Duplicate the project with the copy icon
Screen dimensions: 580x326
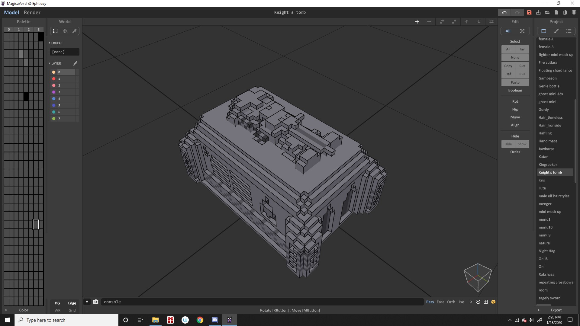pos(565,12)
